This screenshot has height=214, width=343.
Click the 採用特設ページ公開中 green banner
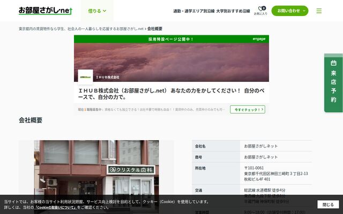[x=171, y=39]
